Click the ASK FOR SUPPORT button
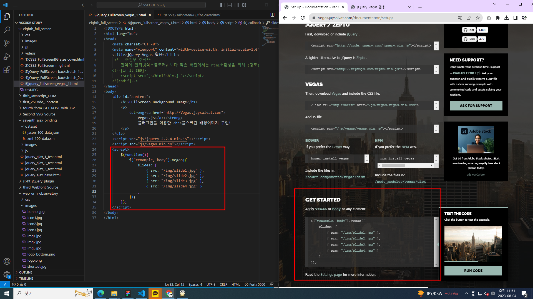 click(476, 105)
